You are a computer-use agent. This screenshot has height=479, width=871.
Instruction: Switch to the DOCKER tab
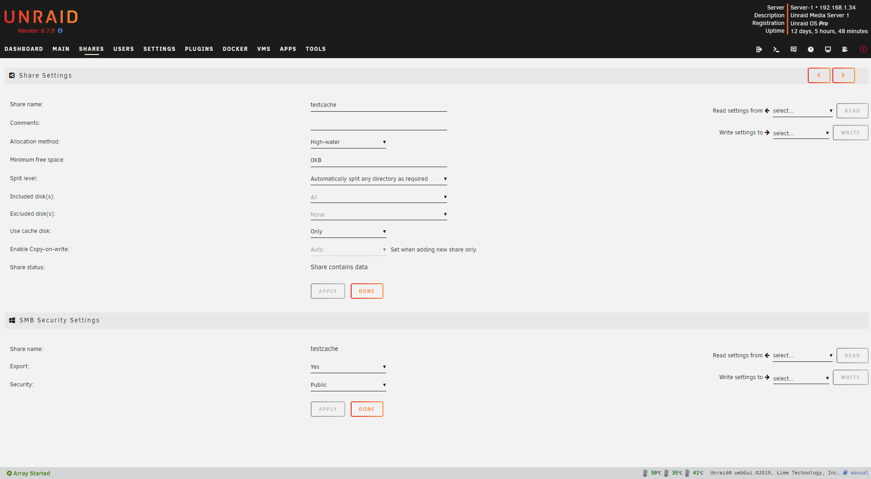pos(235,49)
